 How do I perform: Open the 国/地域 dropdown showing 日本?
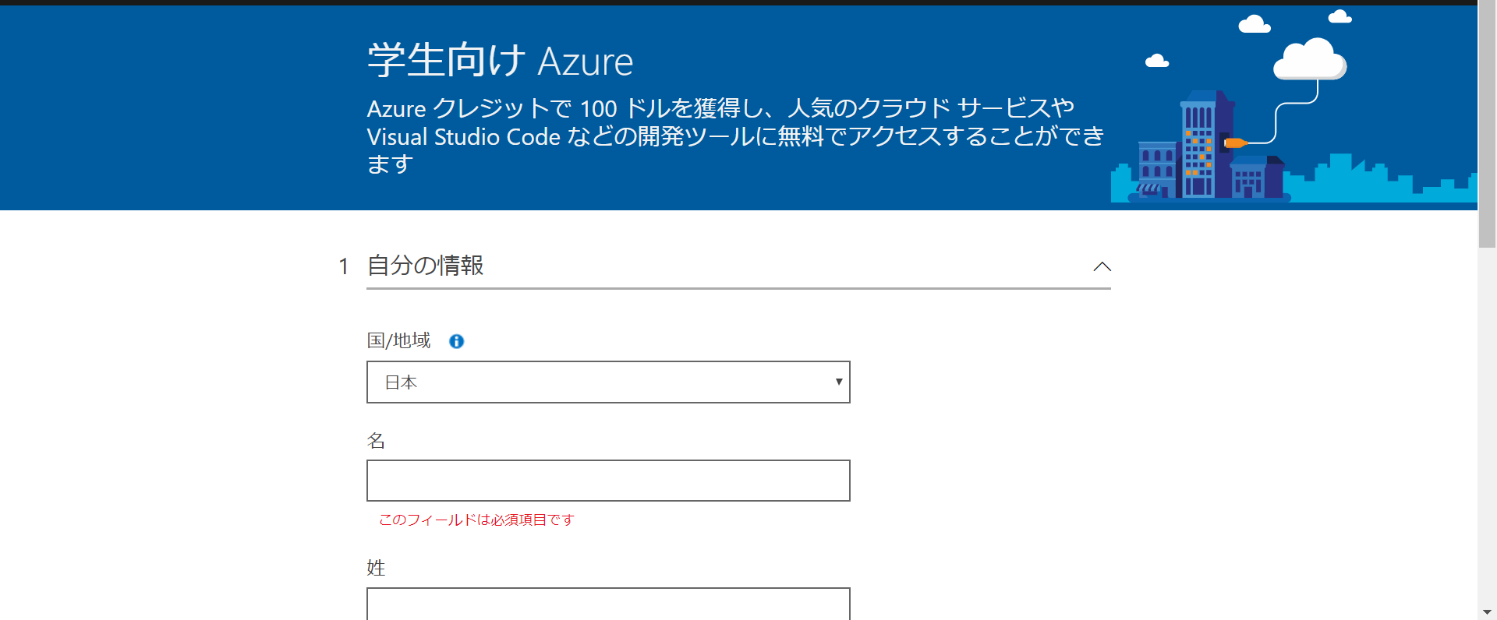point(608,382)
